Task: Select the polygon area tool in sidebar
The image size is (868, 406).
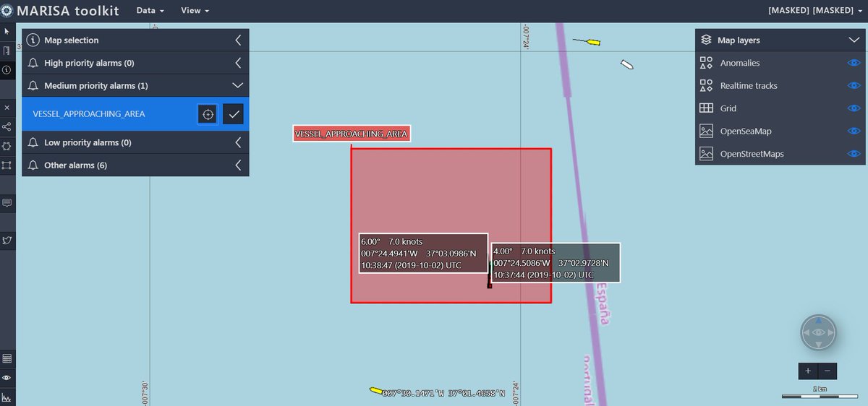Action: (7, 146)
